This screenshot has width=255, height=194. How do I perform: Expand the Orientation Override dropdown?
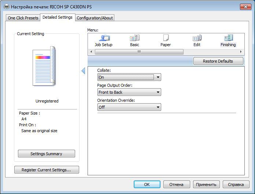(x=129, y=107)
